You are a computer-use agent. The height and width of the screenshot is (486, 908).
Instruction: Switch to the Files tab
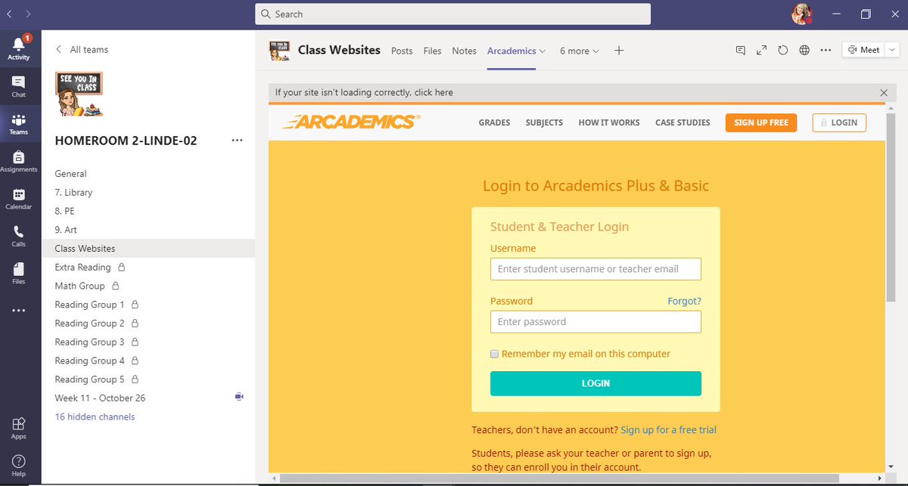[x=433, y=51]
